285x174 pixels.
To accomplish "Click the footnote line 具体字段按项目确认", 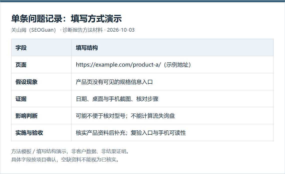I will click(34, 160).
